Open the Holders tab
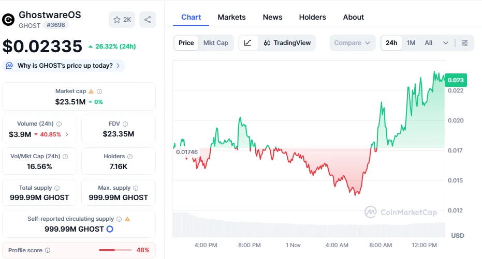The height and width of the screenshot is (259, 482). (x=312, y=17)
